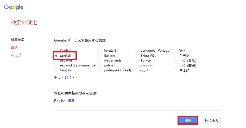Screen dimensions: 246x128
Task: Click the キャンセル button
Action: 211,120
